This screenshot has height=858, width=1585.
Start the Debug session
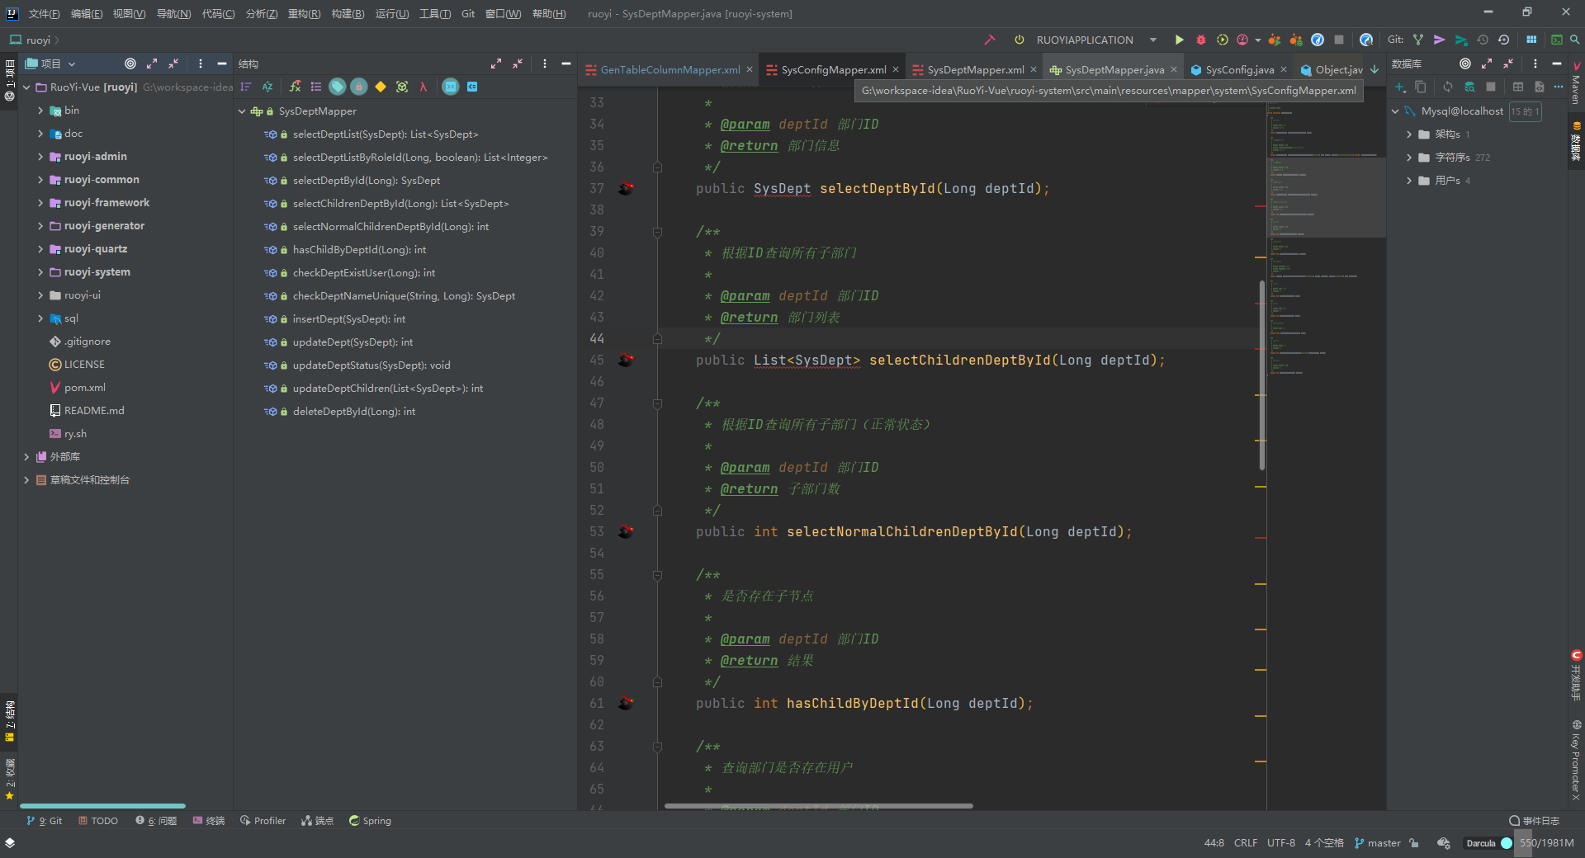pyautogui.click(x=1200, y=40)
